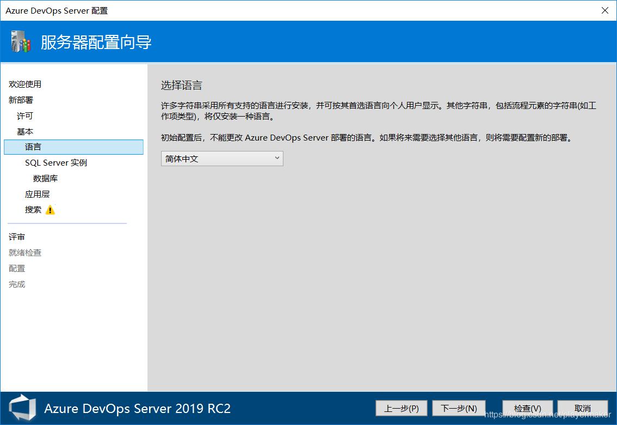Click the Azure DevOps logo in footer
The height and width of the screenshot is (425, 617).
(x=22, y=408)
